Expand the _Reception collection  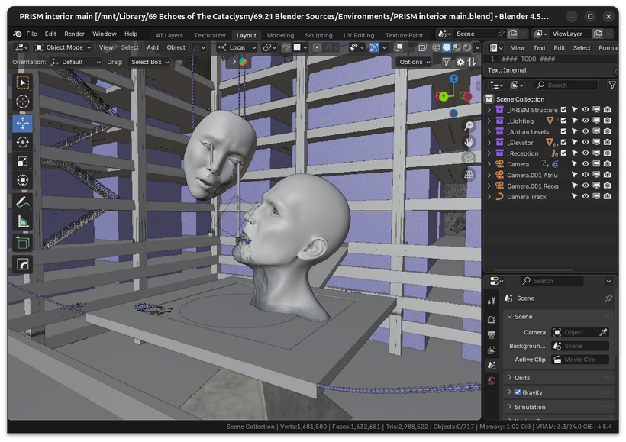click(x=489, y=153)
